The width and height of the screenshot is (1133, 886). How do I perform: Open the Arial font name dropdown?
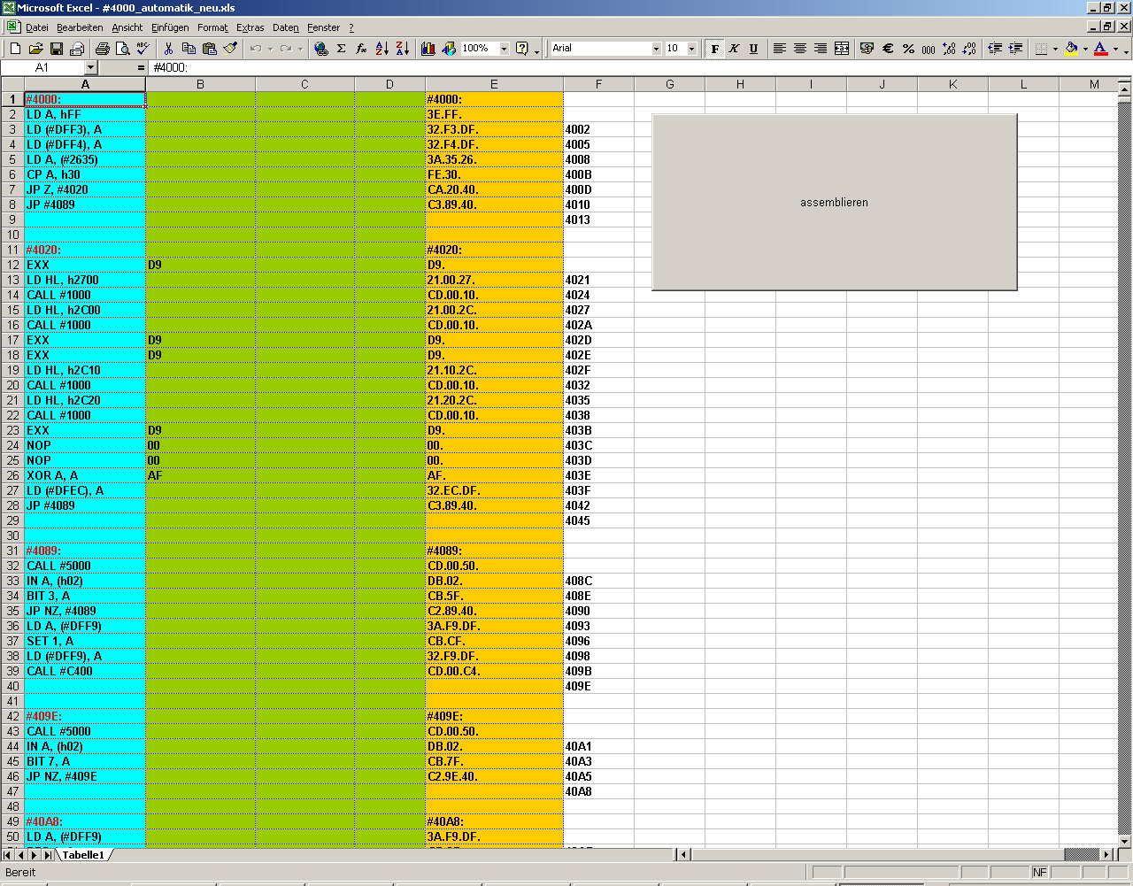click(656, 49)
